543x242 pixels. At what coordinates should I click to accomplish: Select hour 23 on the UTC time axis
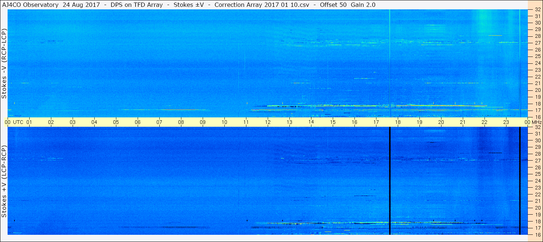click(506, 122)
